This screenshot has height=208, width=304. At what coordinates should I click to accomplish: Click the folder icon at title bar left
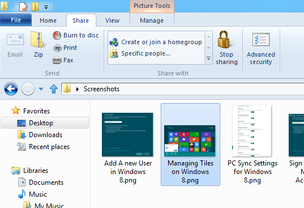click(5, 6)
